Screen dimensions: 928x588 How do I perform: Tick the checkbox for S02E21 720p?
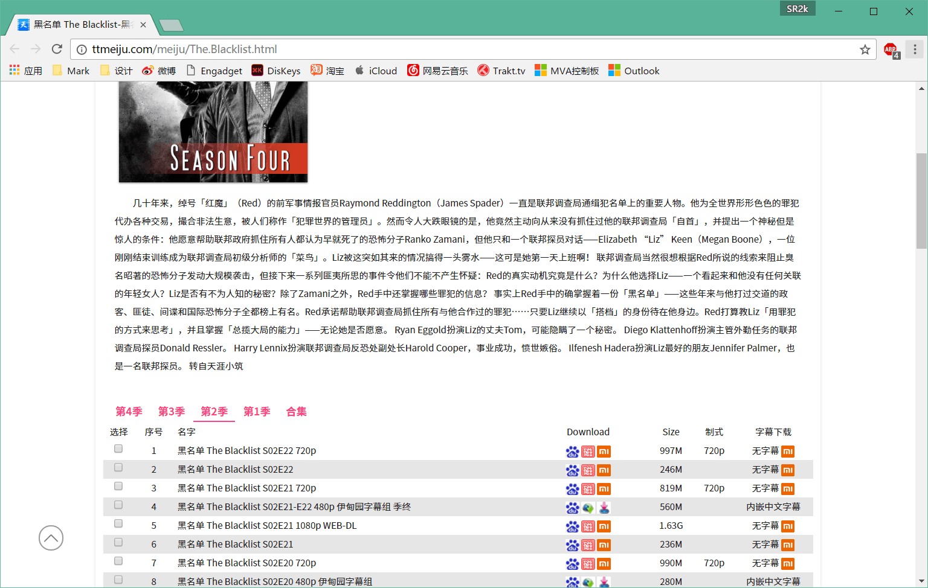click(x=118, y=486)
